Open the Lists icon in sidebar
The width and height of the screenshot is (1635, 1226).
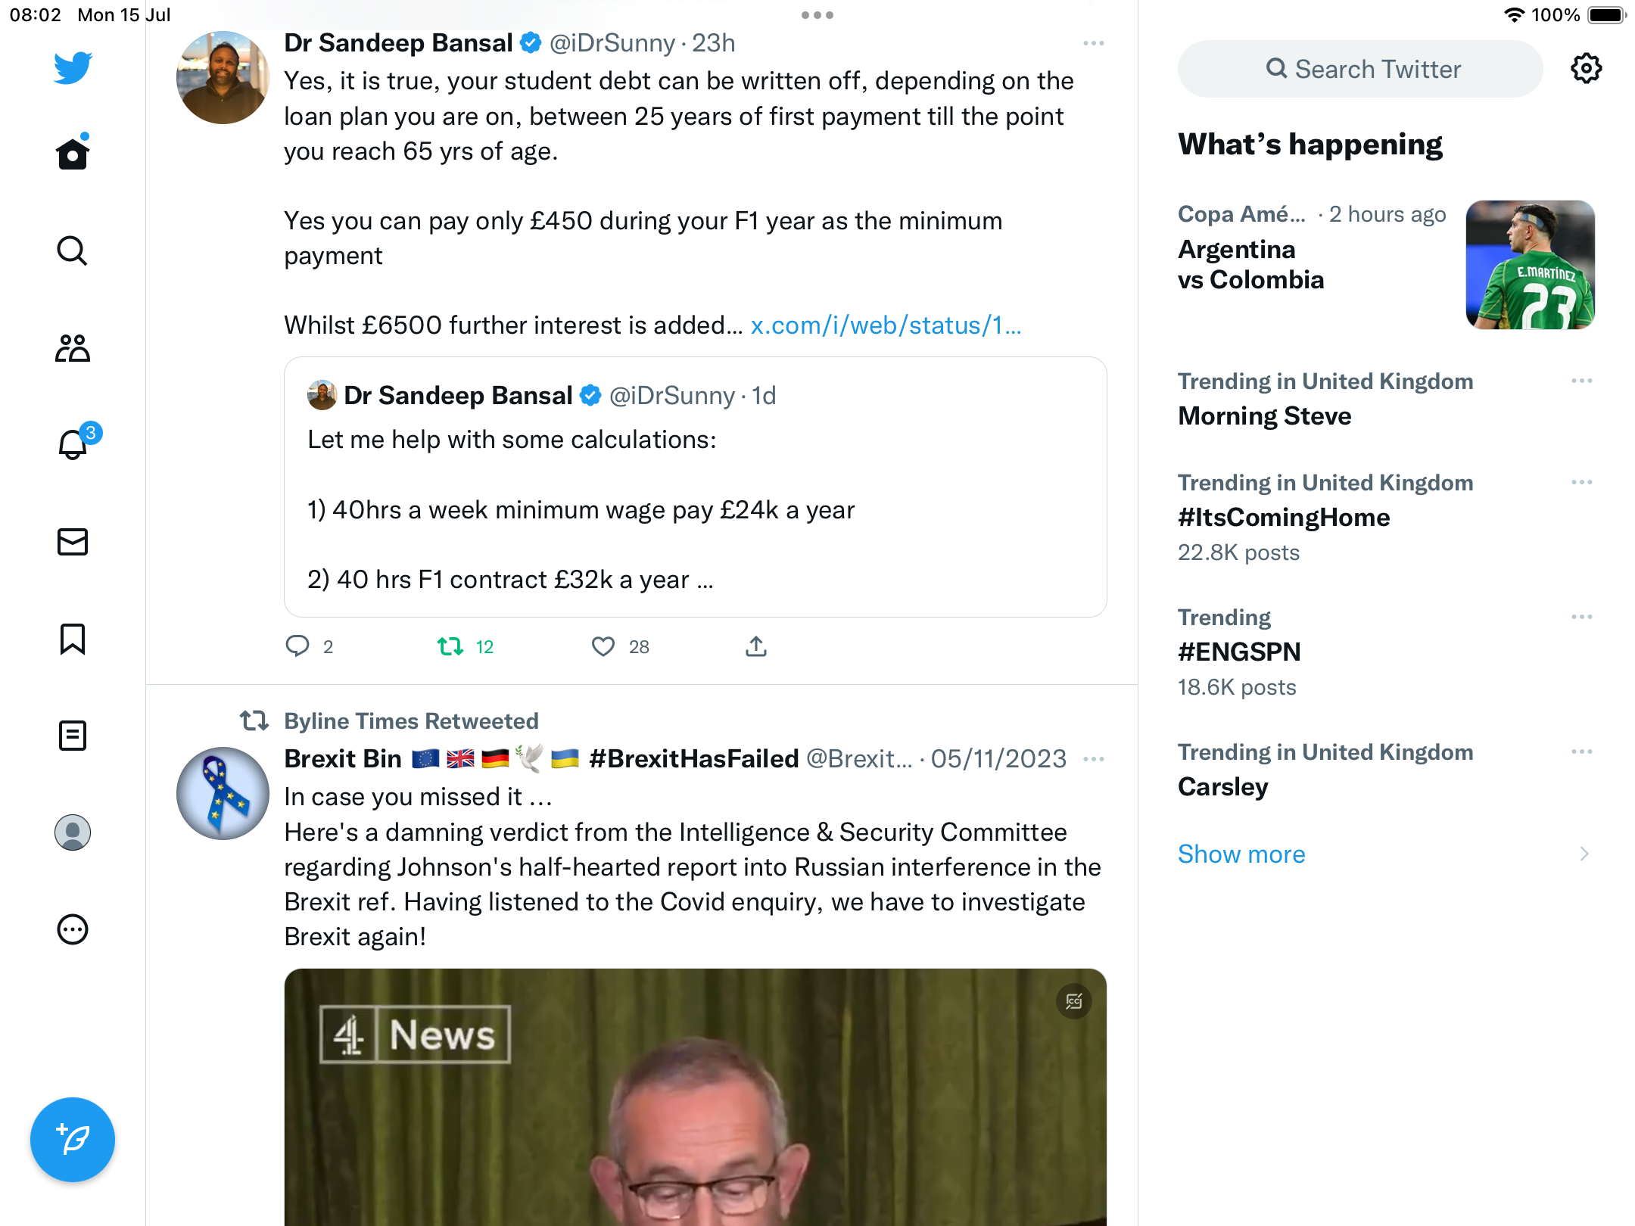(x=73, y=736)
